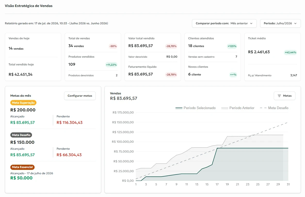
Task: Click the +42,44% badge for Ticket médio
Action: 290,52
